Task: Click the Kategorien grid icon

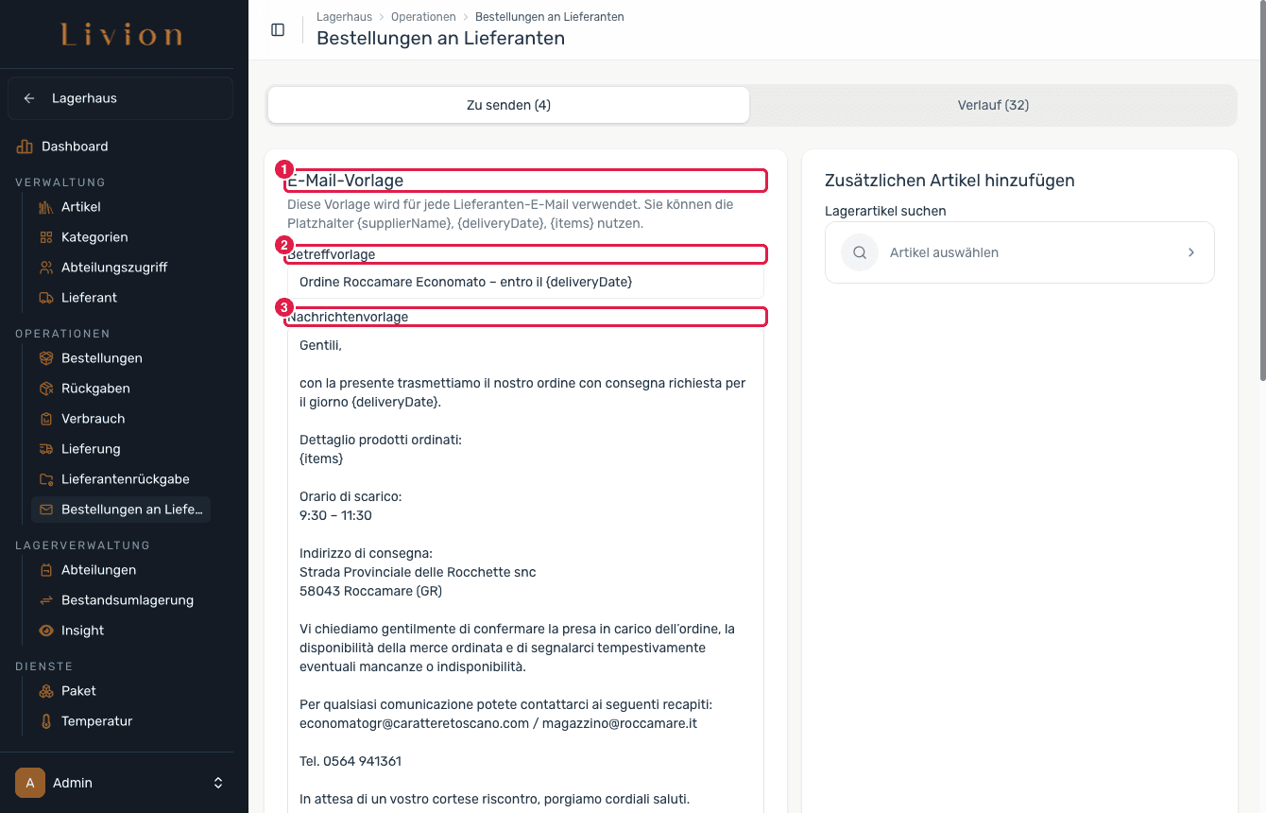Action: pyautogui.click(x=46, y=237)
